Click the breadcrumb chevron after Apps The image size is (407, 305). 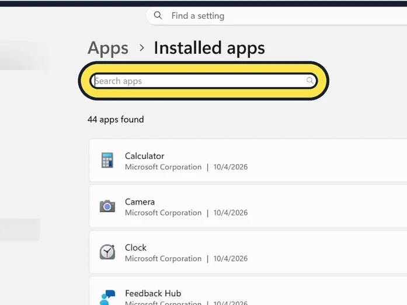pos(141,48)
